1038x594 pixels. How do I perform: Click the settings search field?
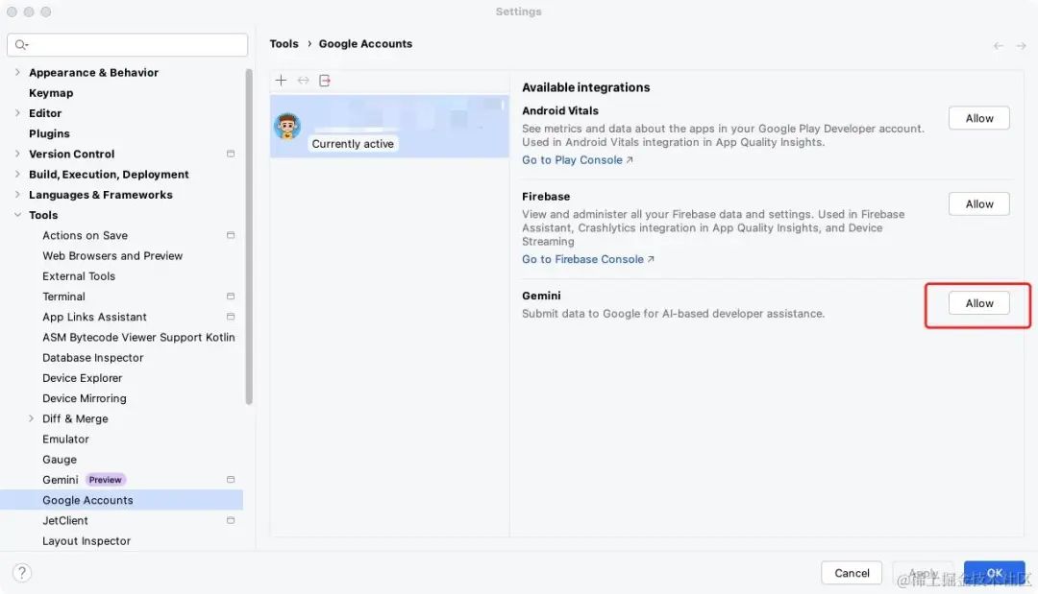[x=127, y=44]
